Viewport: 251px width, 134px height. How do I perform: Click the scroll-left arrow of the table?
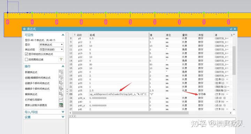pos(70,113)
